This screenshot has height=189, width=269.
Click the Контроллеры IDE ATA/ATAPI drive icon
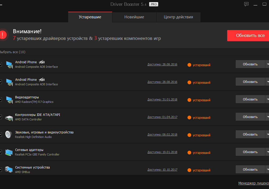(x=9, y=118)
